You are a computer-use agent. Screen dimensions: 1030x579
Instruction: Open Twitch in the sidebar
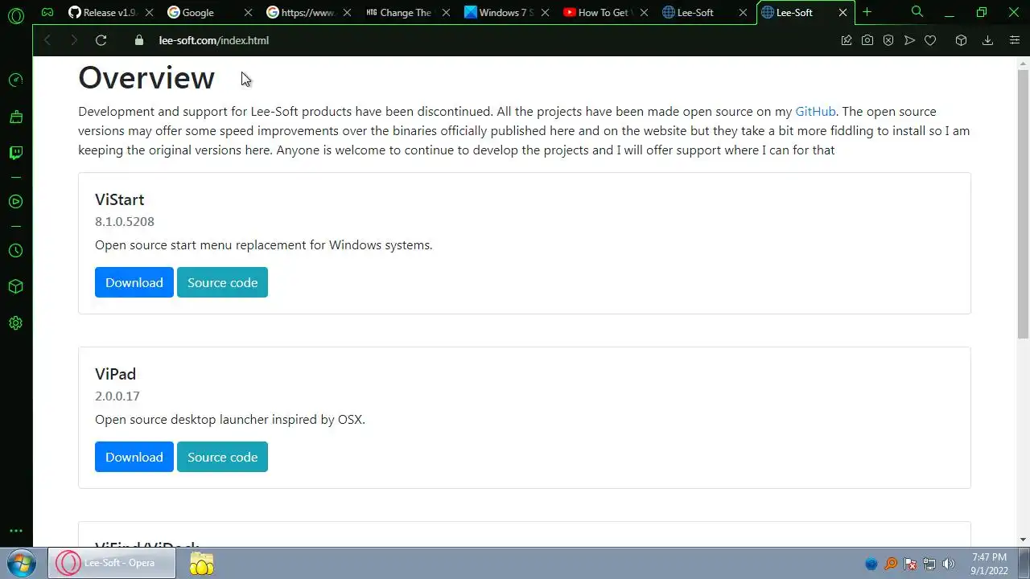click(x=15, y=153)
